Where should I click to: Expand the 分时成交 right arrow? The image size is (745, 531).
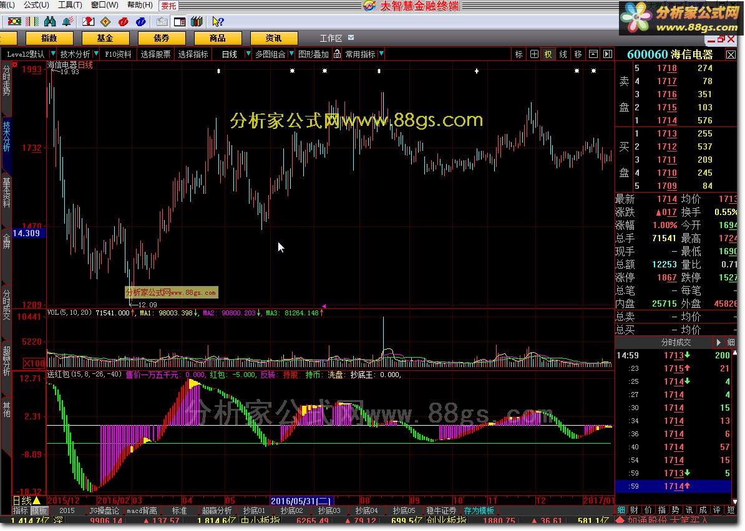point(718,342)
